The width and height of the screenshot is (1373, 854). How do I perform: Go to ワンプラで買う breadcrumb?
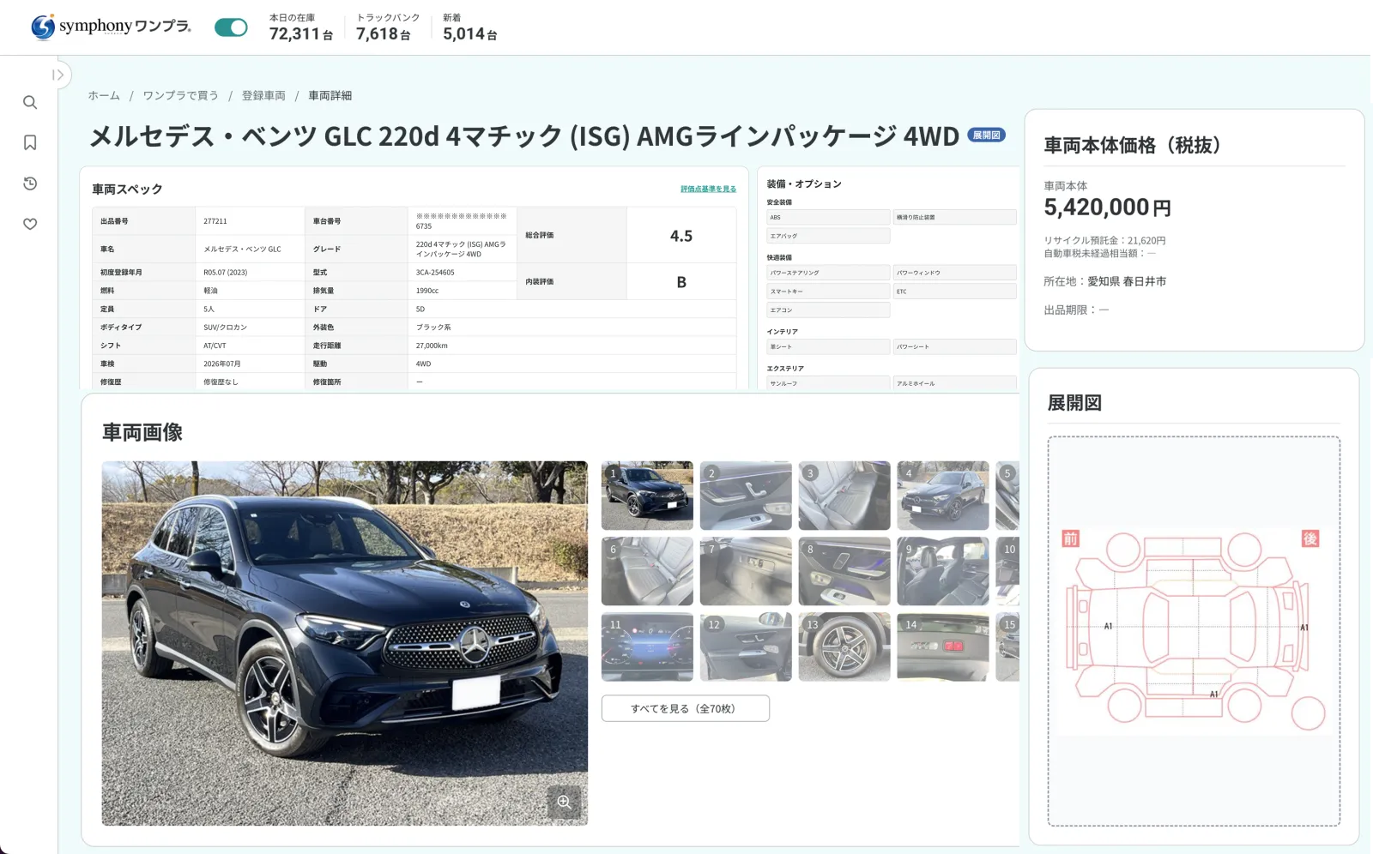click(x=180, y=95)
